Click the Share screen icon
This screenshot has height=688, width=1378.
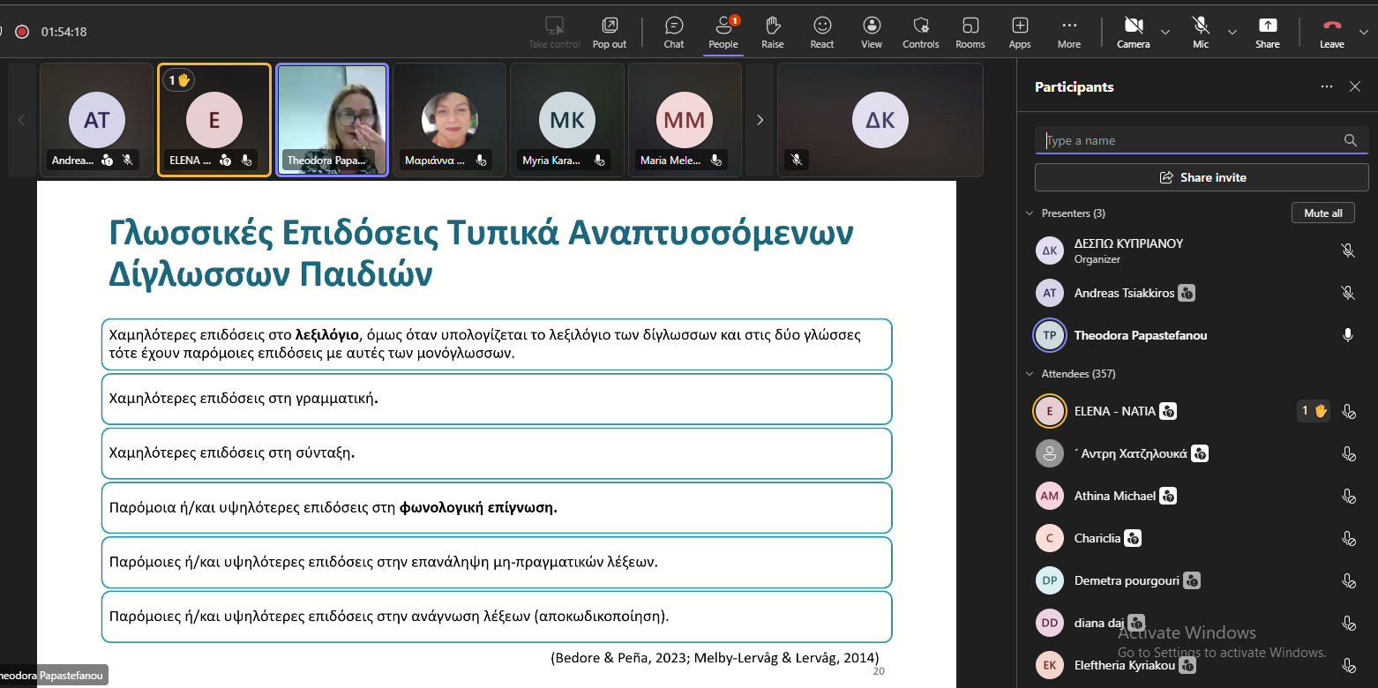(x=1268, y=32)
